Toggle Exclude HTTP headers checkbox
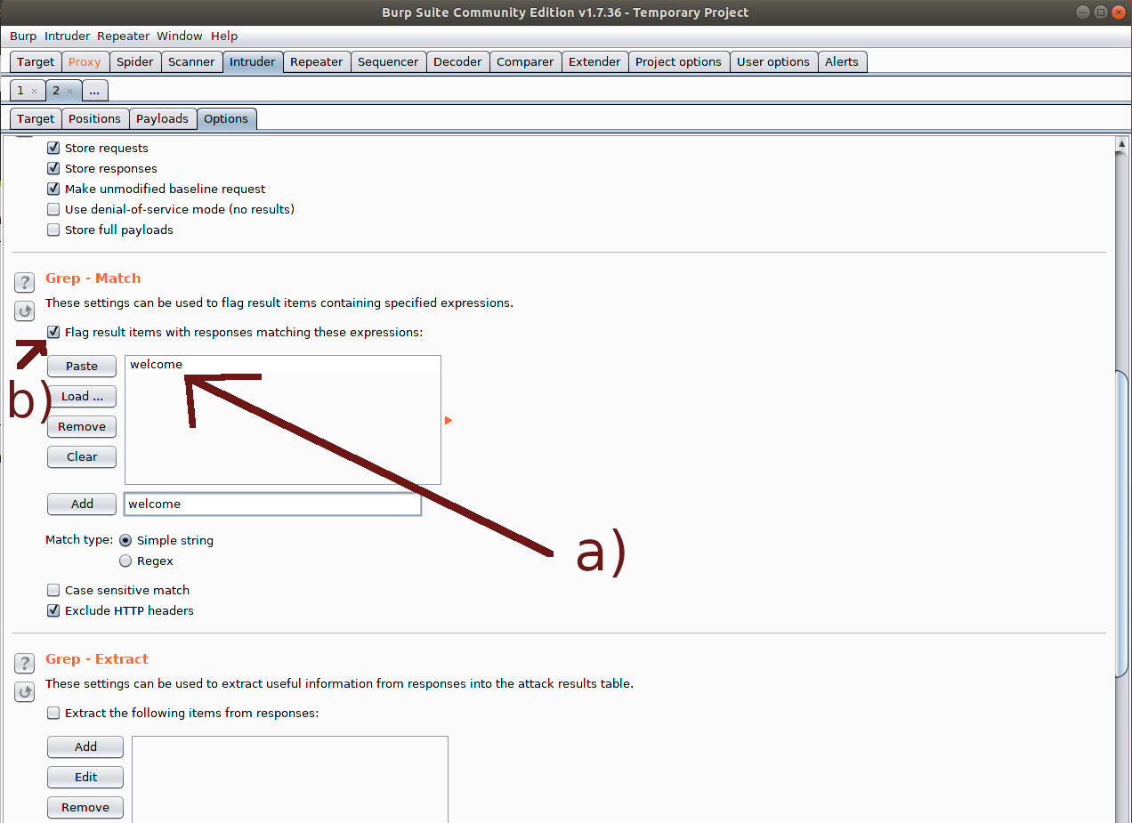Viewport: 1132px width, 823px height. 53,610
